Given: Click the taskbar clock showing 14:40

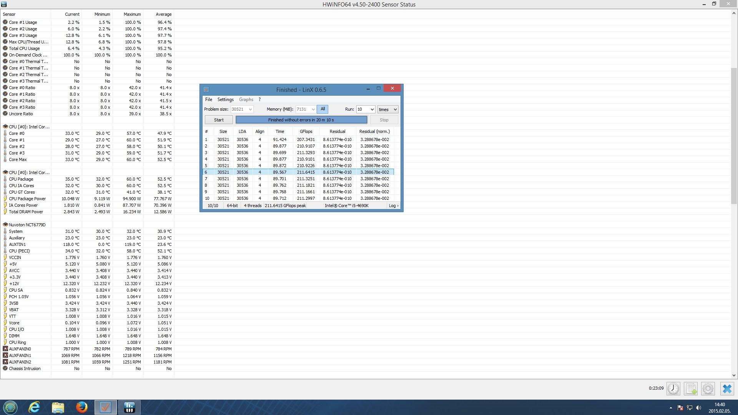Looking at the screenshot, I should (x=719, y=405).
